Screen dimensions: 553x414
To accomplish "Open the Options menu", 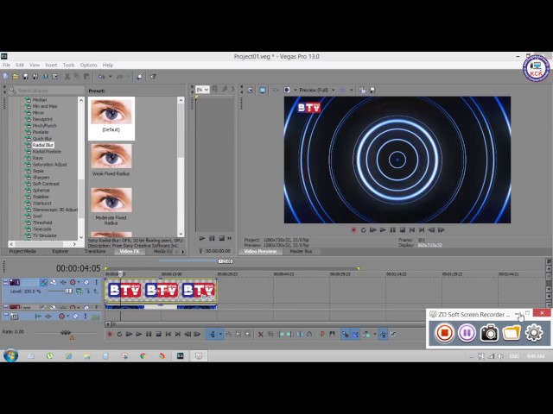I will (88, 65).
